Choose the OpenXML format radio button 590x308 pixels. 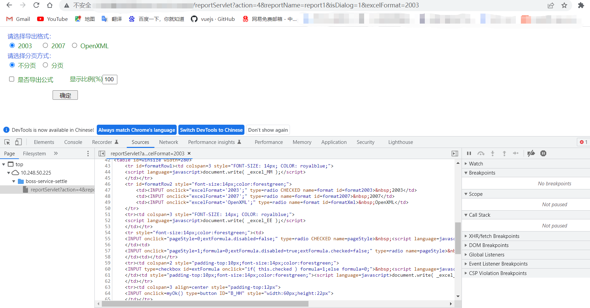75,45
